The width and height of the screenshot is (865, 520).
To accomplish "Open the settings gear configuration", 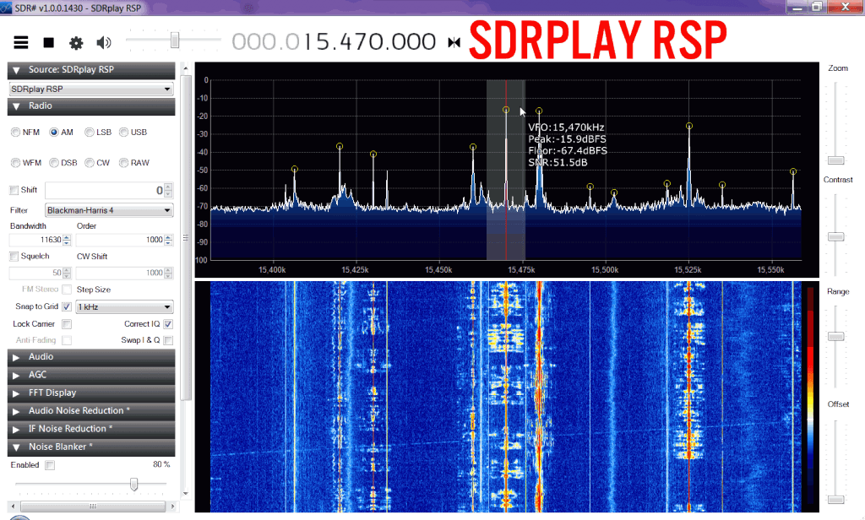I will point(76,42).
